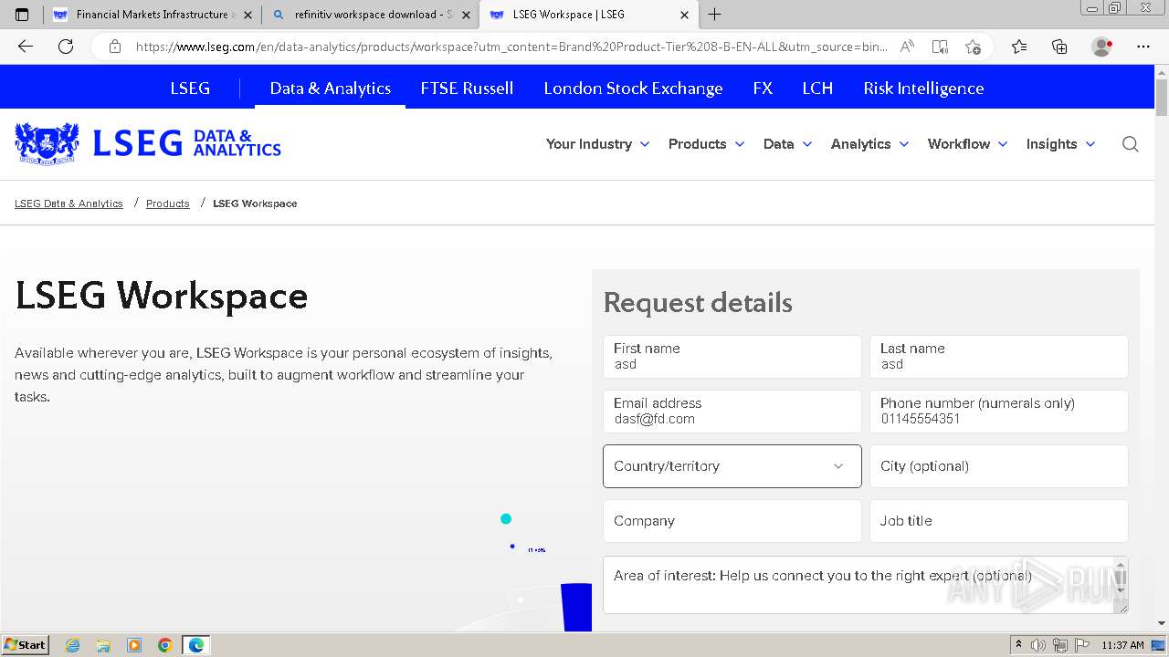
Task: Click the site search magnifier icon
Action: [x=1131, y=144]
